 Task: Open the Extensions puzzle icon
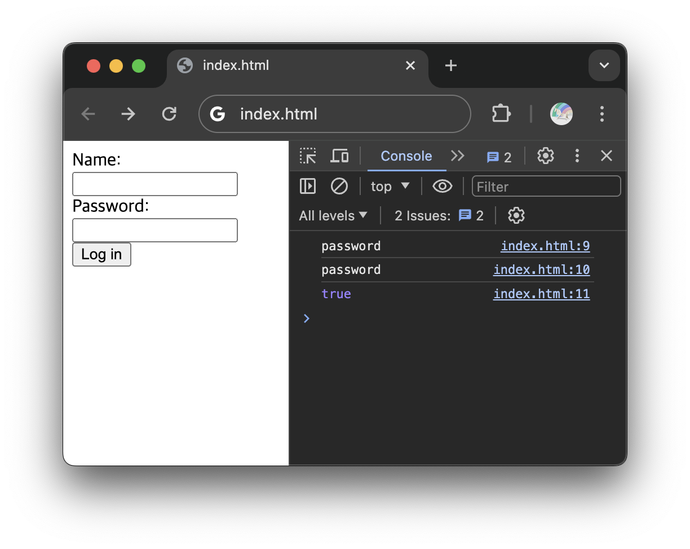pyautogui.click(x=501, y=114)
